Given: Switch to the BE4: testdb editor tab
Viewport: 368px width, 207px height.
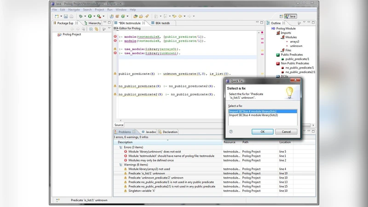Looking at the screenshot, I should click(163, 23).
